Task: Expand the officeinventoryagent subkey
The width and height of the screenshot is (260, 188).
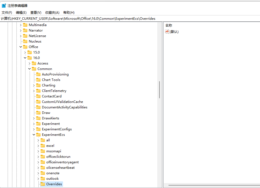Action: (38, 162)
